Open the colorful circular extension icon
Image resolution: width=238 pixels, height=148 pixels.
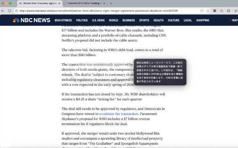[x=215, y=11]
